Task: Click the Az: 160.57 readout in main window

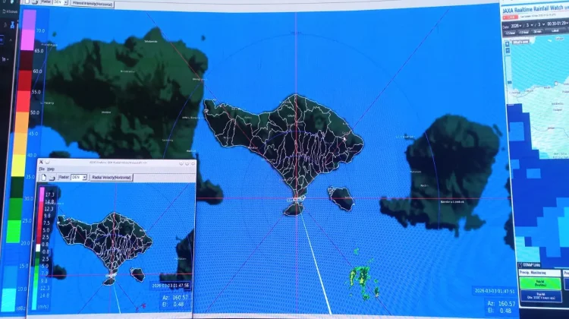Action: 501,303
